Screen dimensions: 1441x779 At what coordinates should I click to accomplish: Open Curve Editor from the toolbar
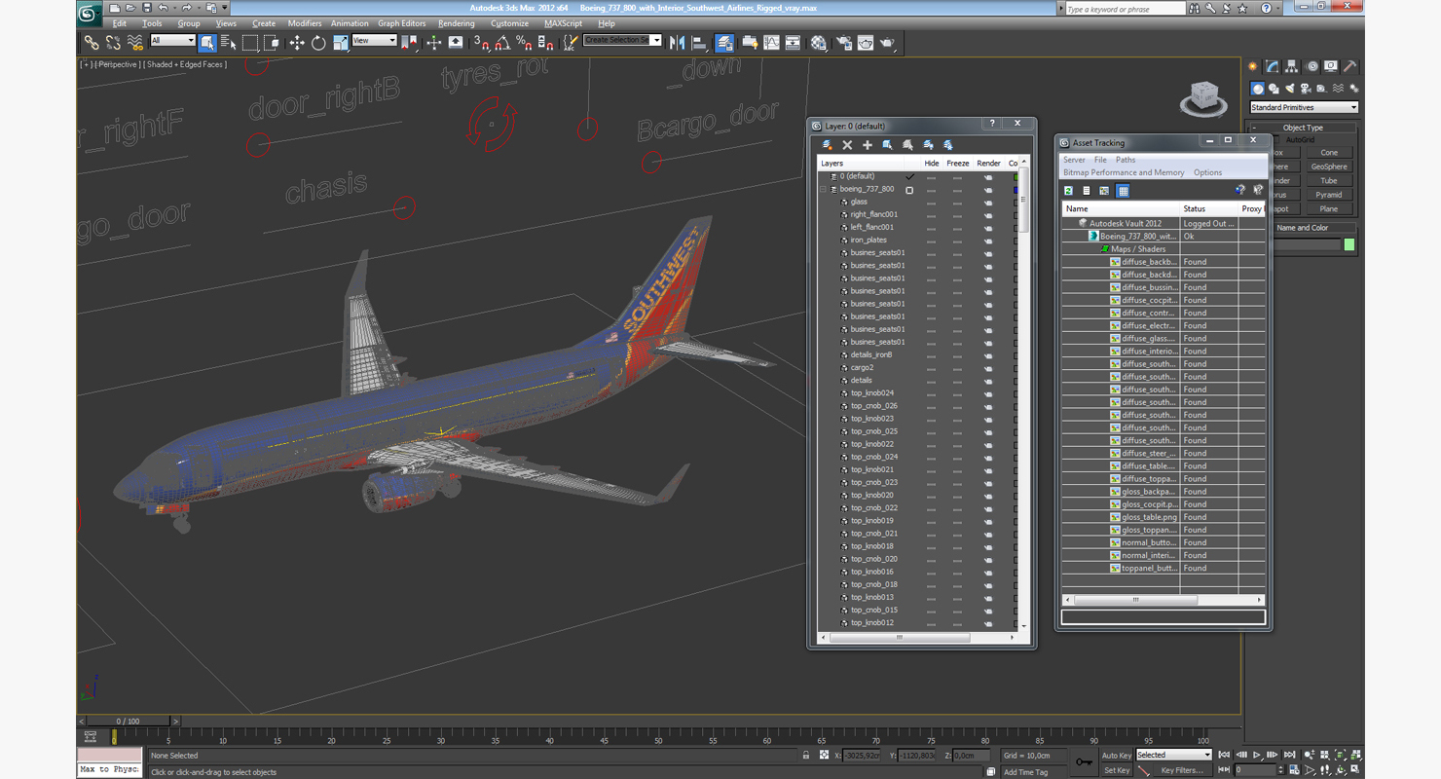point(771,43)
